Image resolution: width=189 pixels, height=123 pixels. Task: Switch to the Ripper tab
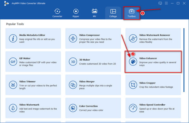pos(76,13)
